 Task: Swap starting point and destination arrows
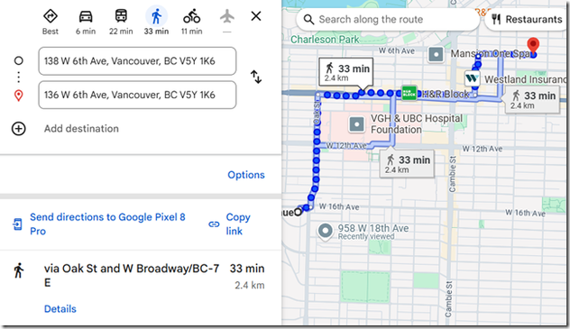tap(256, 77)
